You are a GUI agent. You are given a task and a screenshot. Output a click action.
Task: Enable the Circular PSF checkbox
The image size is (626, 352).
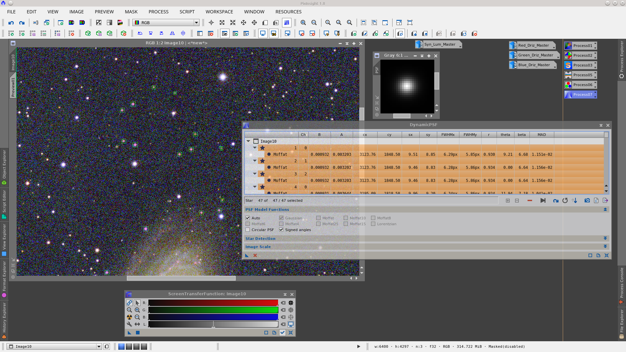coord(248,230)
